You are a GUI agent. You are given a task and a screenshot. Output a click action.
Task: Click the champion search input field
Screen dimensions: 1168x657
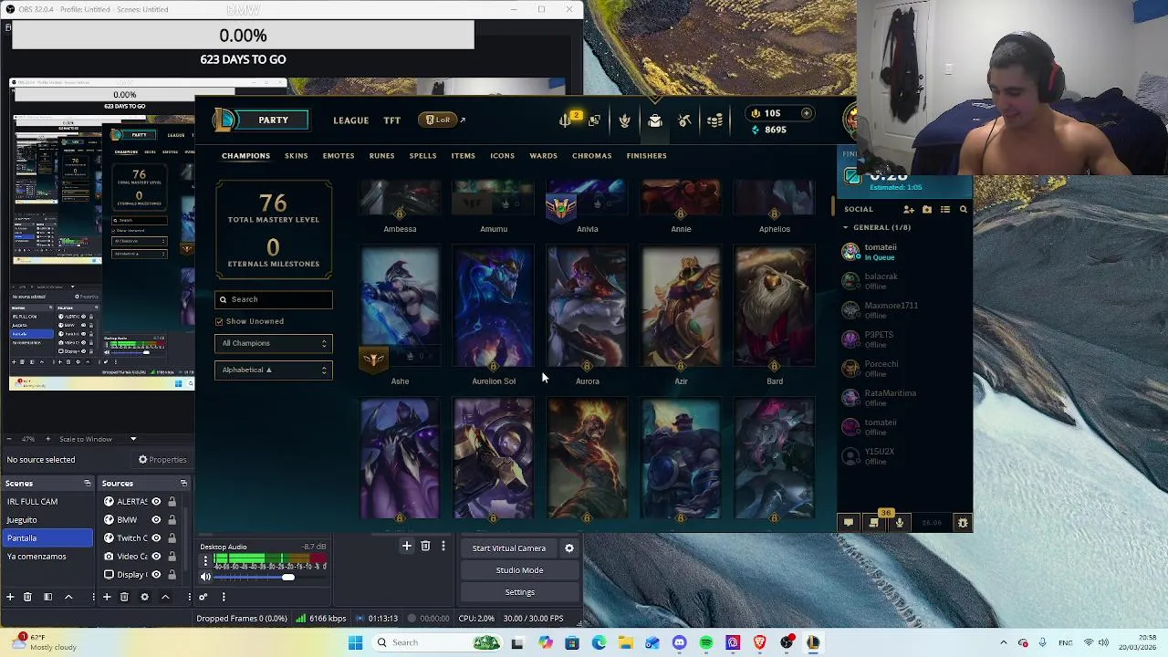[274, 299]
